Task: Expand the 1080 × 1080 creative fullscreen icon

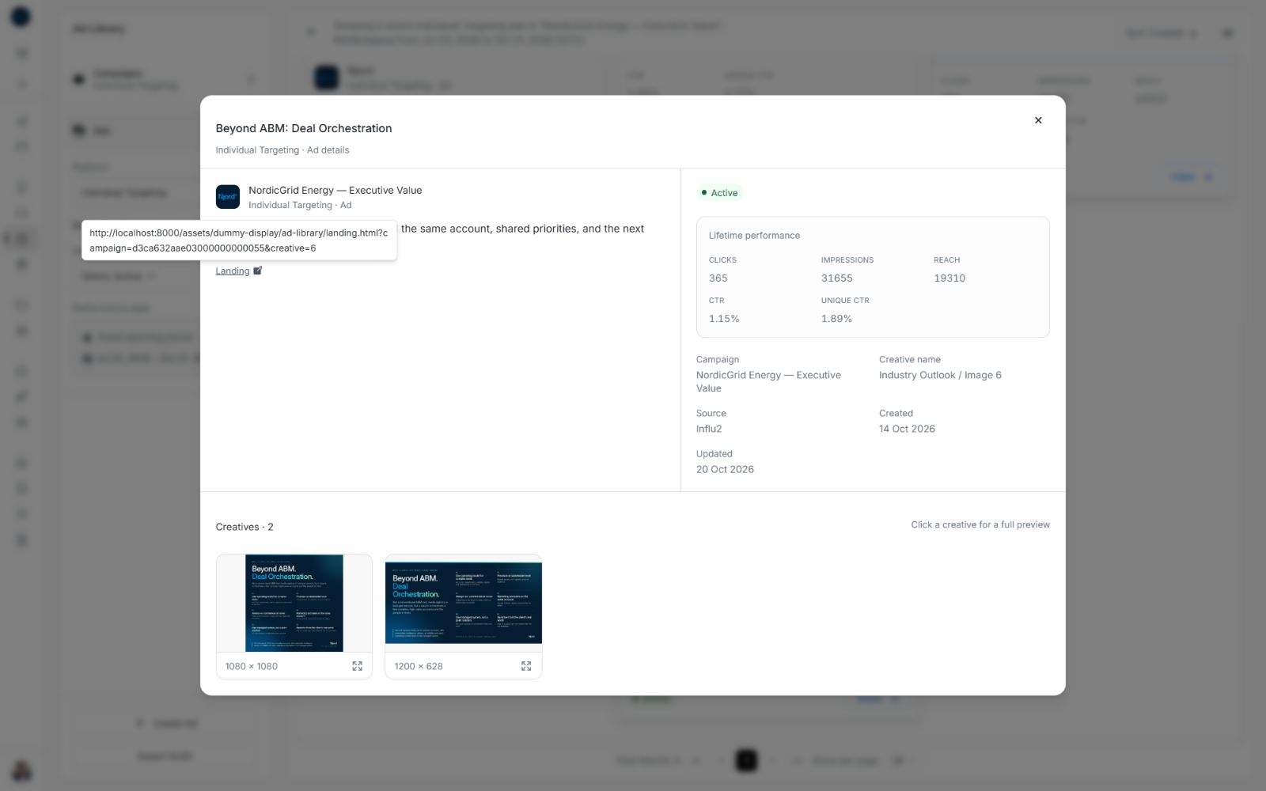Action: pyautogui.click(x=358, y=666)
